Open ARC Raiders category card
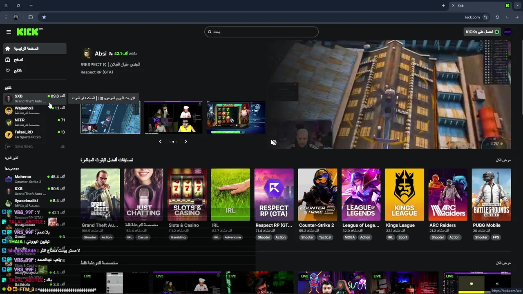The height and width of the screenshot is (294, 523). [448, 195]
